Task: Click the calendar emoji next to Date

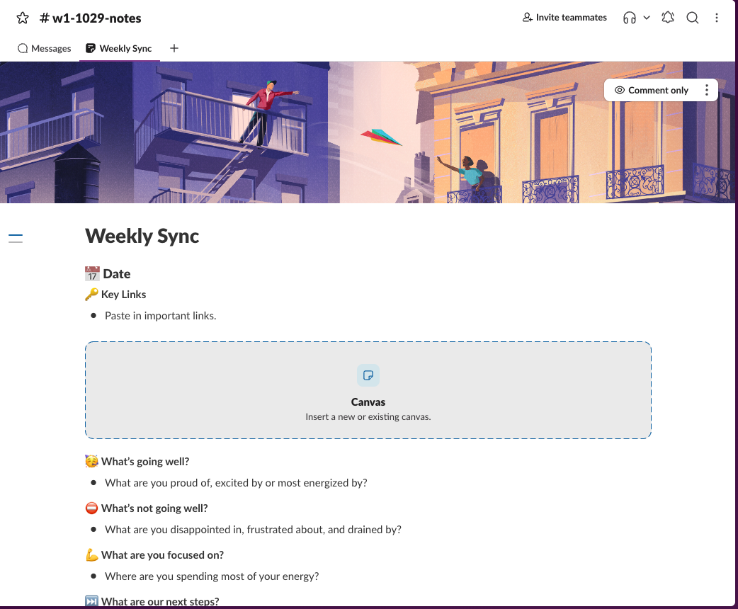Action: point(92,273)
